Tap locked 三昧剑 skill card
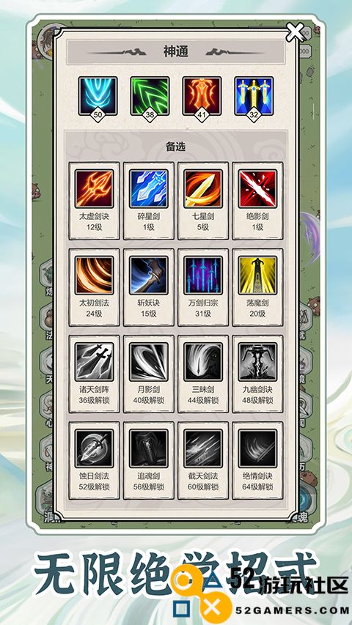352x625 pixels. click(x=203, y=374)
